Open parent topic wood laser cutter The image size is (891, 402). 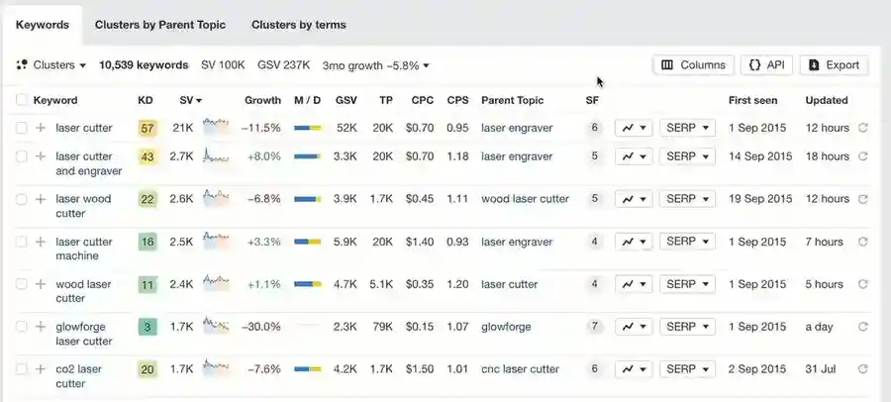[525, 199]
